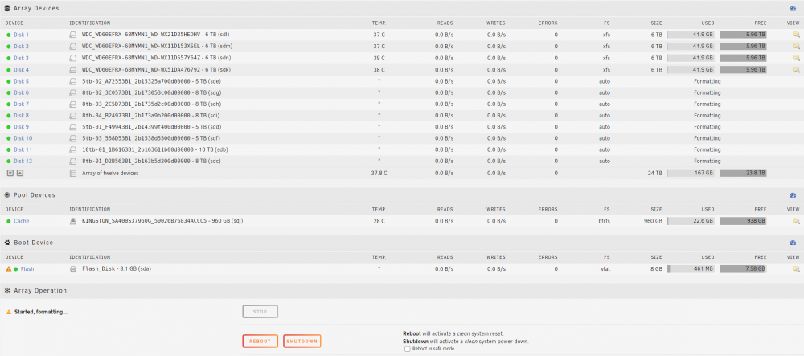
Task: Click the Boot Device section heading
Action: pyautogui.click(x=33, y=243)
